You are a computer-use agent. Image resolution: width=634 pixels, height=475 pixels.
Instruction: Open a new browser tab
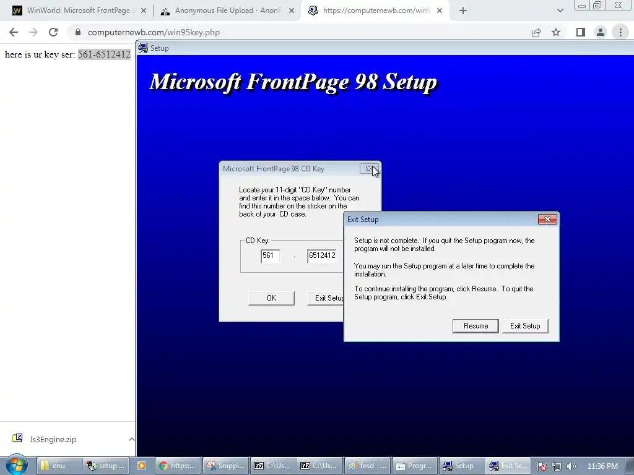(x=463, y=11)
